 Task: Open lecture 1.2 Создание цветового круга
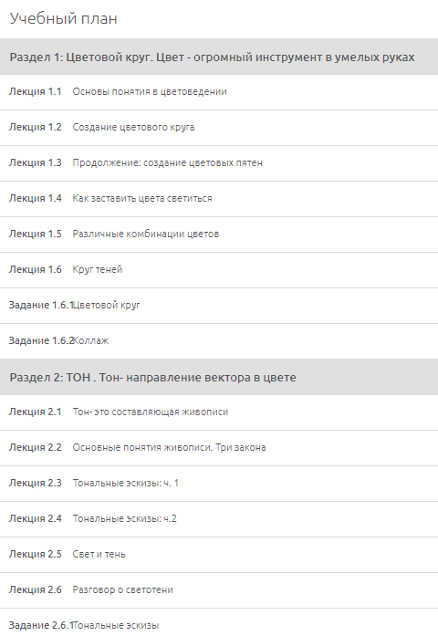pos(219,128)
